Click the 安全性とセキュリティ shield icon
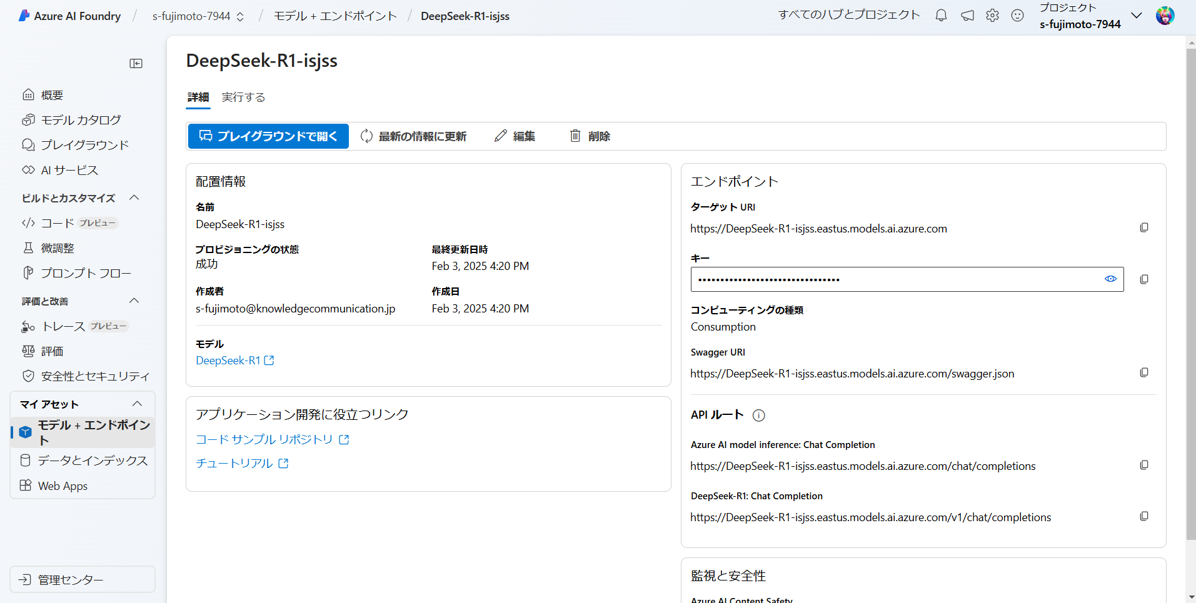The image size is (1196, 603). (x=28, y=376)
